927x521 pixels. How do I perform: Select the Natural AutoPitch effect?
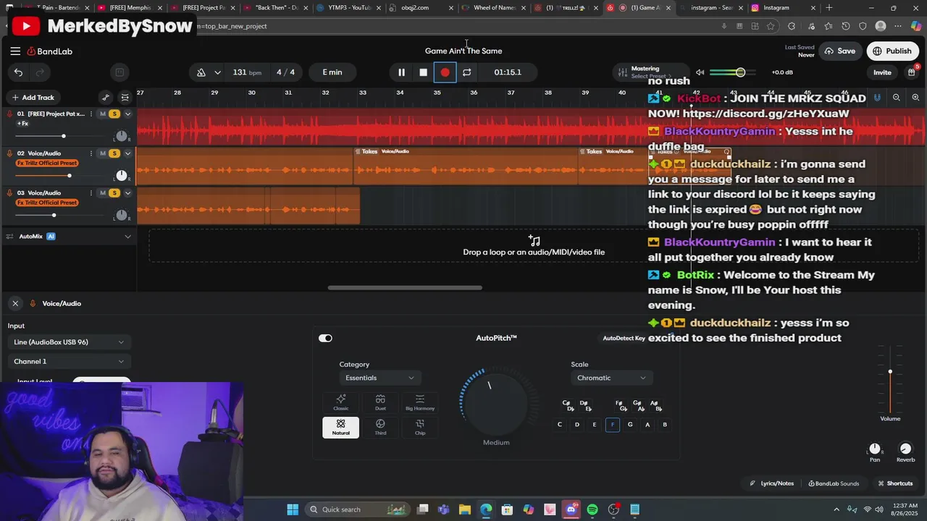click(x=340, y=427)
